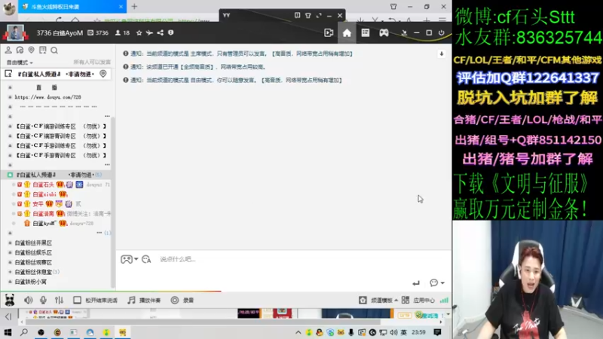The height and width of the screenshot is (339, 603).
Task: Send message using return arrow icon
Action: (416, 283)
